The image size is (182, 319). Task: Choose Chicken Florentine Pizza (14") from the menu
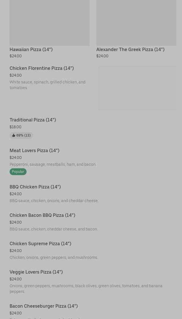coord(42,68)
